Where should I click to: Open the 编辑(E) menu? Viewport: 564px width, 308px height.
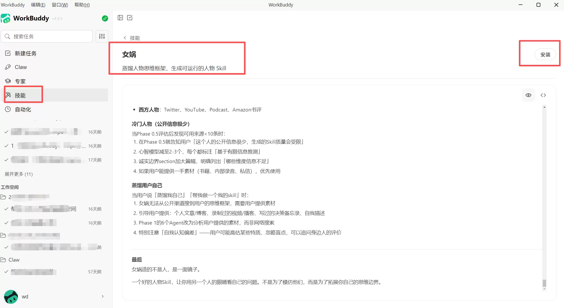38,5
